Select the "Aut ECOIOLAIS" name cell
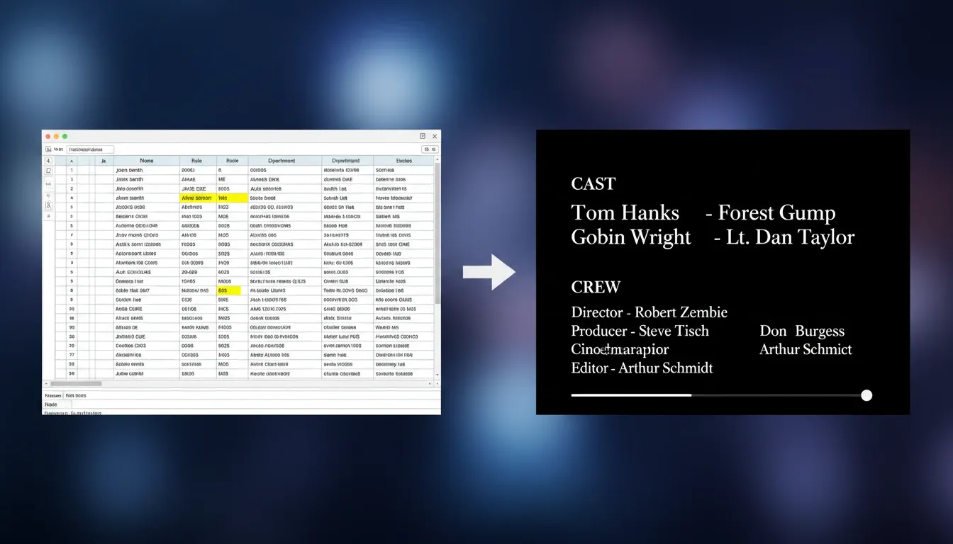 pyautogui.click(x=147, y=272)
